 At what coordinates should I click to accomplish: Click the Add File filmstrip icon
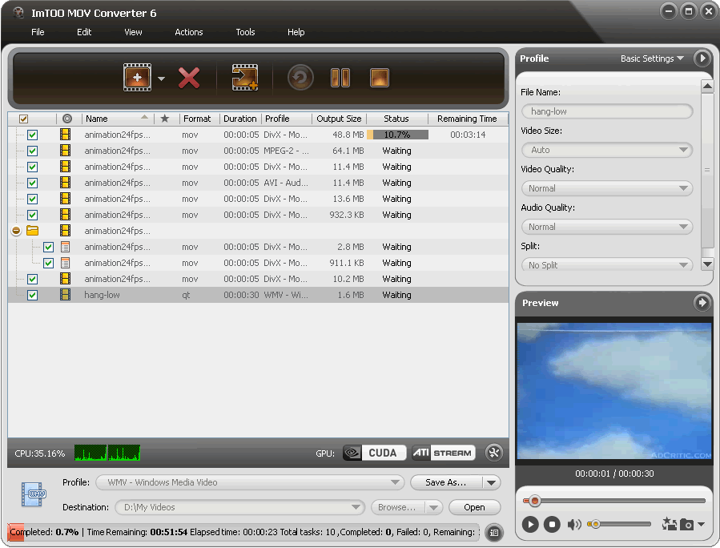tap(137, 78)
